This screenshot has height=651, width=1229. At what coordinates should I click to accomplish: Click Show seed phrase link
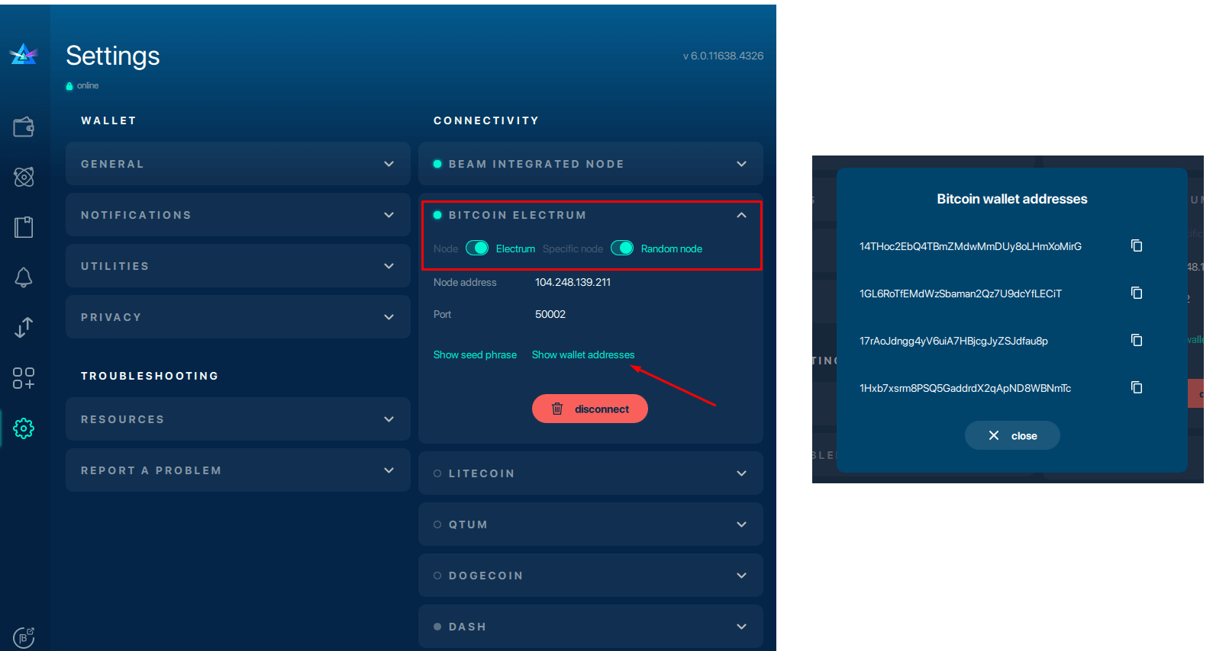[x=475, y=355]
